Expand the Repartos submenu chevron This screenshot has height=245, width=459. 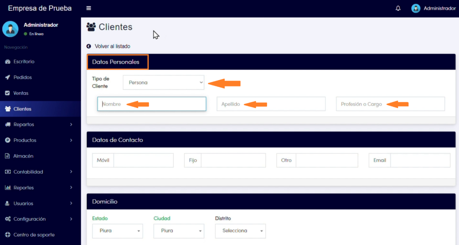(x=71, y=125)
